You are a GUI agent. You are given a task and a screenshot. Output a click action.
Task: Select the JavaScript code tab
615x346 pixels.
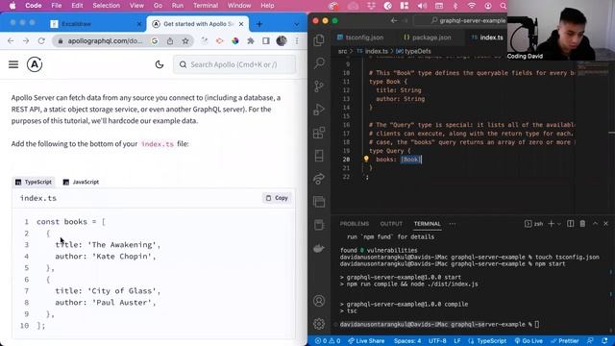[81, 182]
